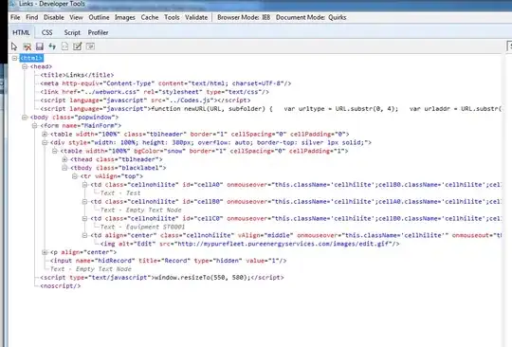512x347 pixels.
Task: Select the <title>Links</title> line
Action: coord(77,75)
